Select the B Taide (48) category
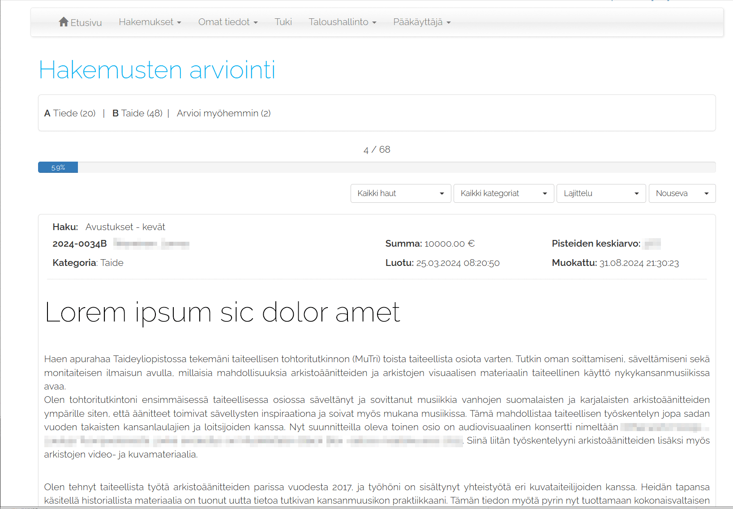Viewport: 733px width, 509px height. tap(137, 113)
